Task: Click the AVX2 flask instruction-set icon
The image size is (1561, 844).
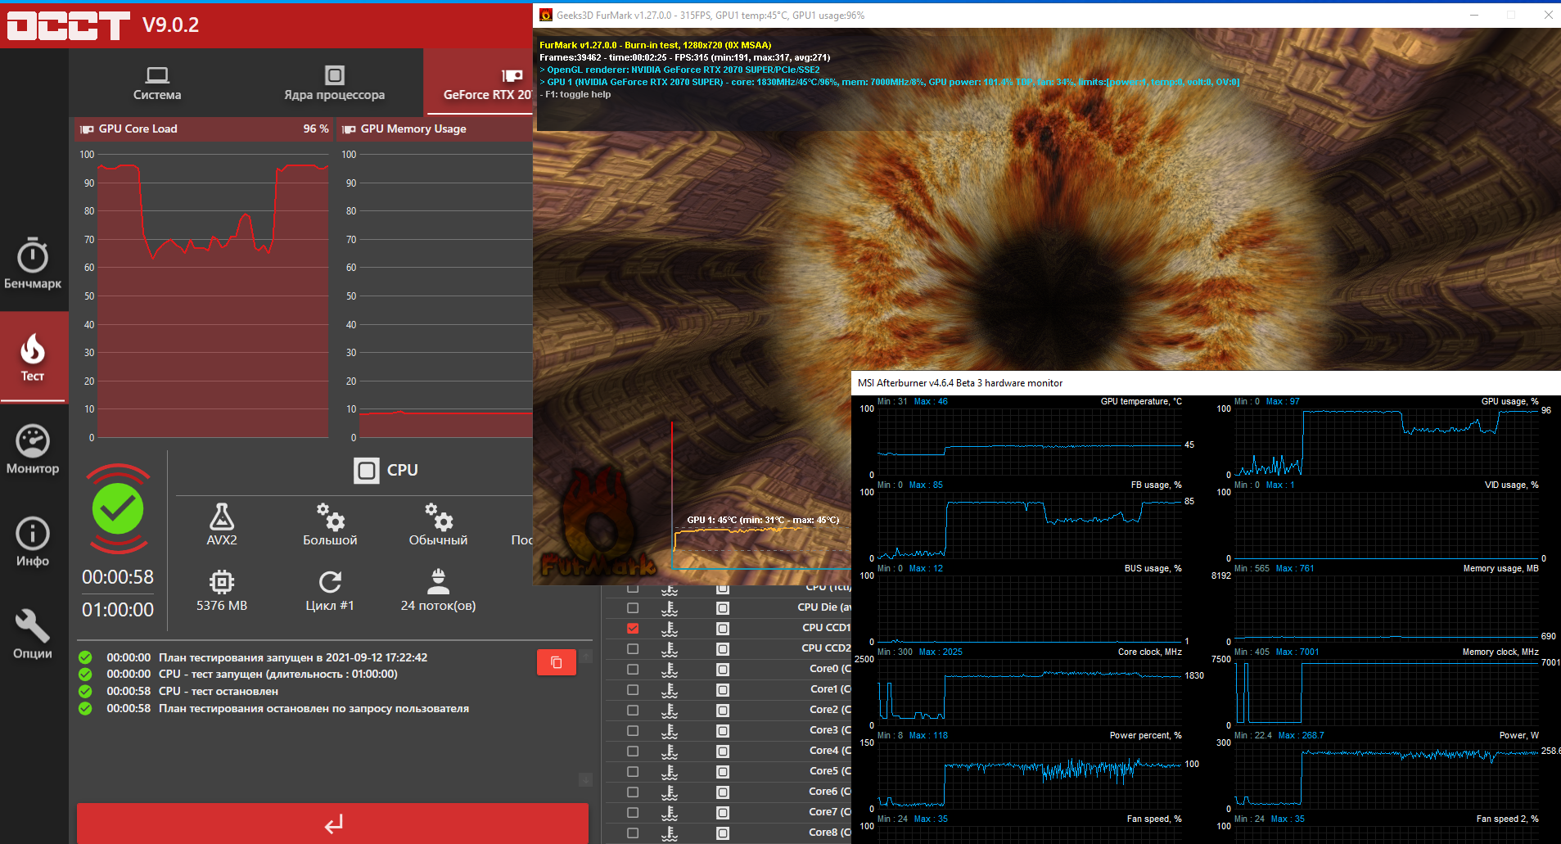Action: click(x=222, y=517)
